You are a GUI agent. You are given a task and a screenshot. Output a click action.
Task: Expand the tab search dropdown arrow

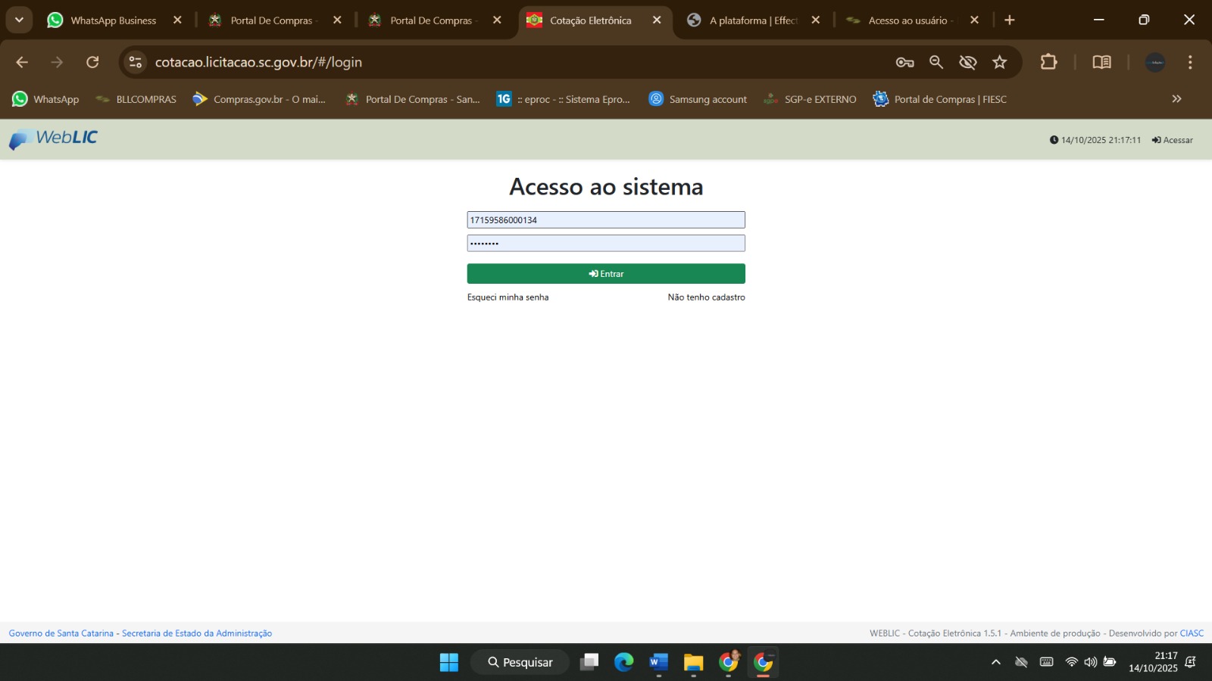(19, 20)
